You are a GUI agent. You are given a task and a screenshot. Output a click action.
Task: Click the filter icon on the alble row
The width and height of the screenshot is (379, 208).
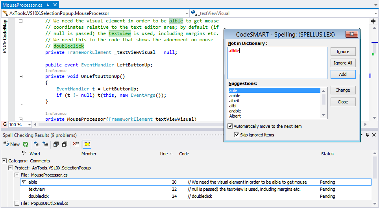tap(24, 182)
